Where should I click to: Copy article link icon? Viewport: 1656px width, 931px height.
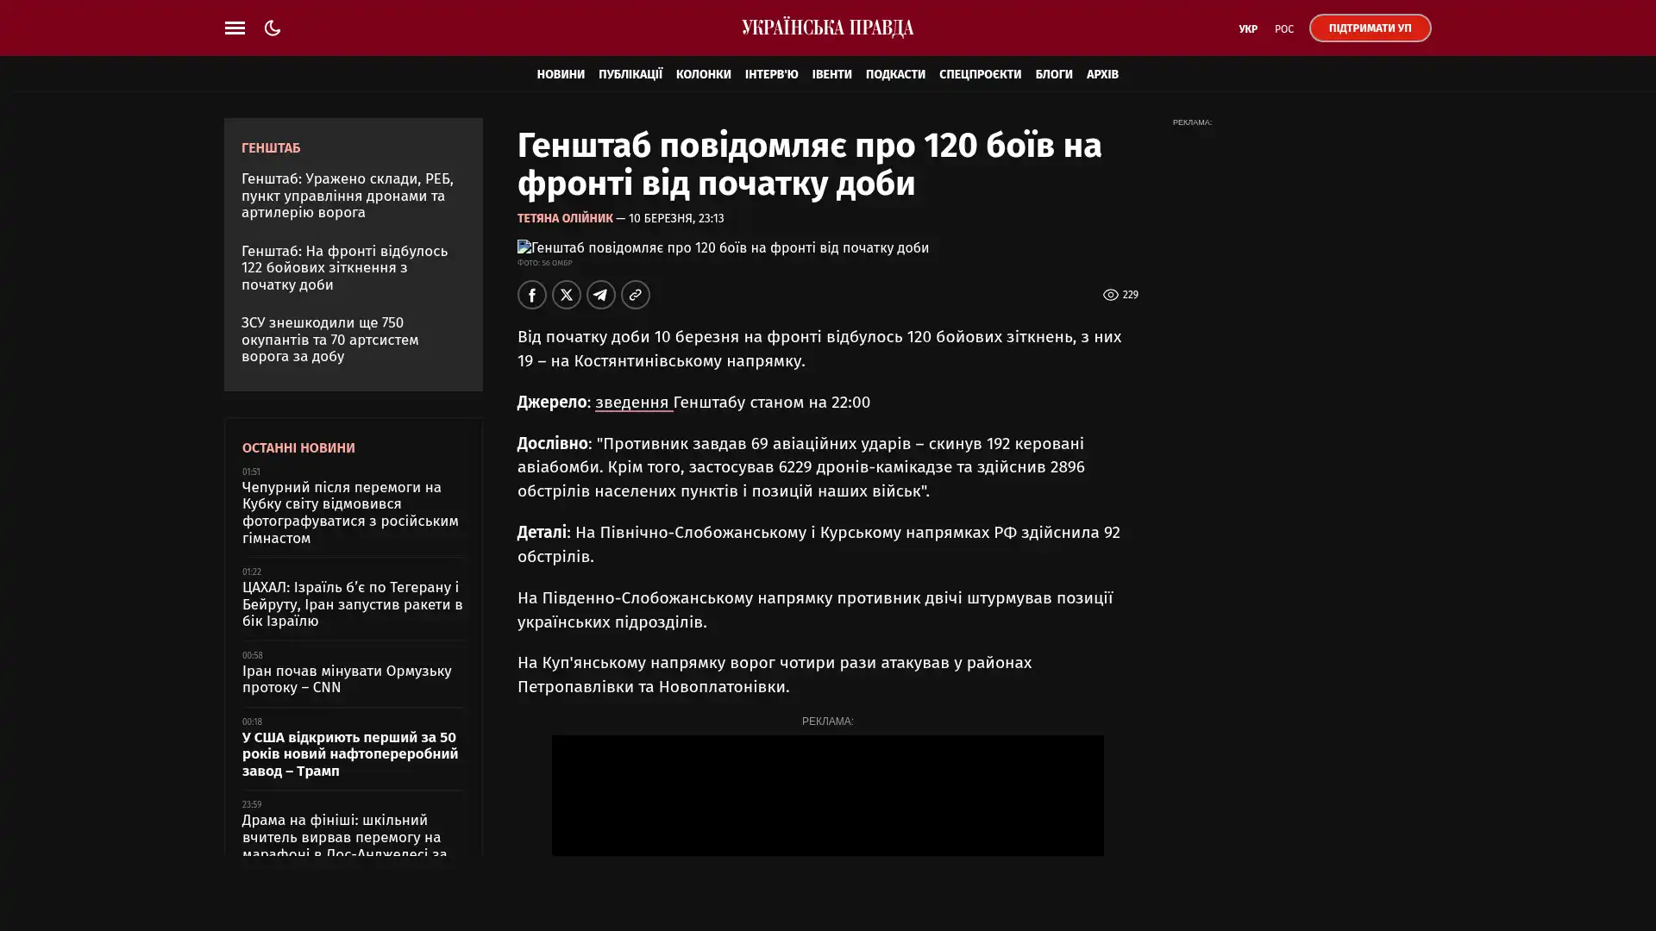[x=636, y=295]
